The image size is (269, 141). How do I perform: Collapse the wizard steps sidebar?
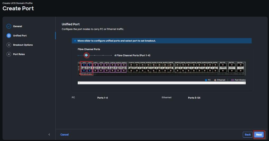coord(49,134)
